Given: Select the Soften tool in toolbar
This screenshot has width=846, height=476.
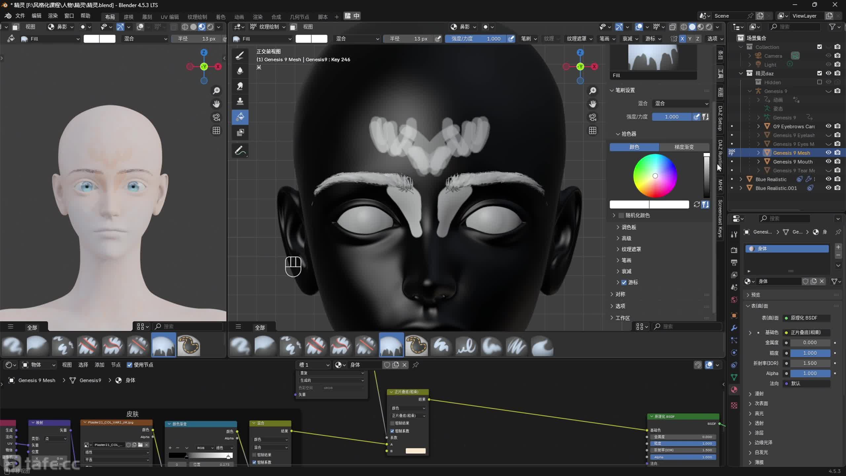Looking at the screenshot, I should 240,70.
